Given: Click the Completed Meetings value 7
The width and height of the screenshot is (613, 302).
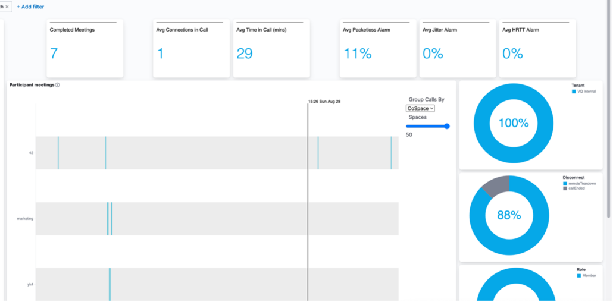Looking at the screenshot, I should pos(54,53).
